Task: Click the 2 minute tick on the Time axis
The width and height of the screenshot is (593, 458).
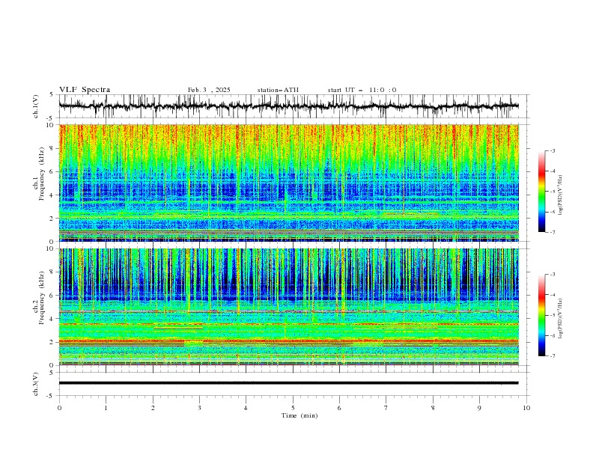Action: coord(153,408)
